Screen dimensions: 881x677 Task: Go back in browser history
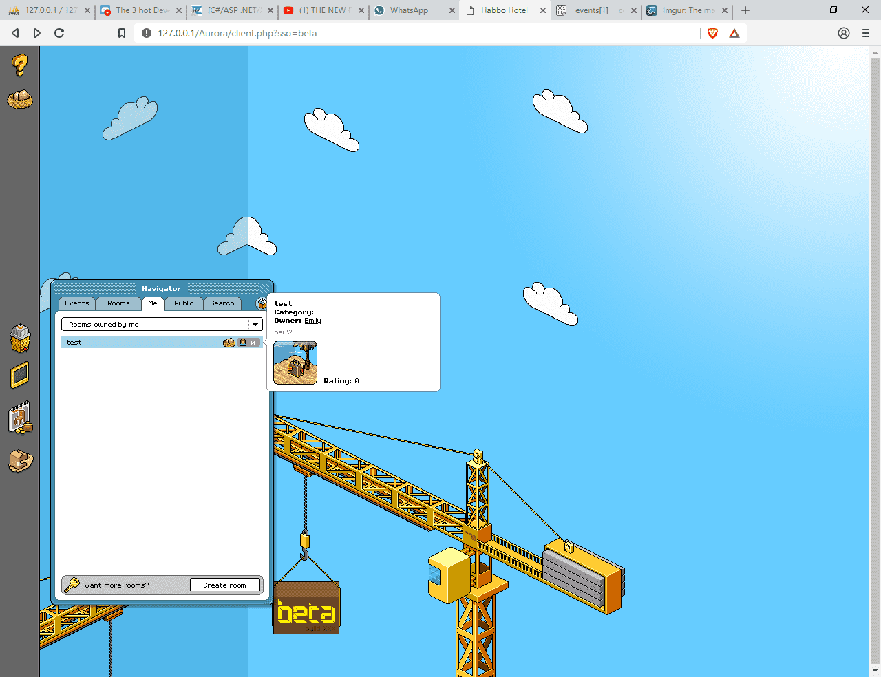(15, 33)
